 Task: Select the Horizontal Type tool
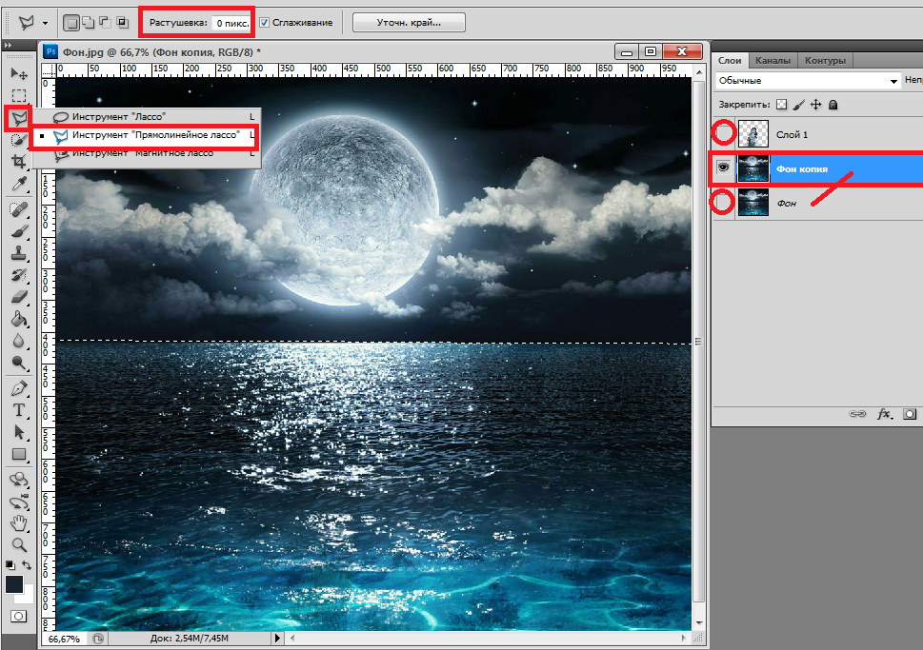tap(18, 410)
